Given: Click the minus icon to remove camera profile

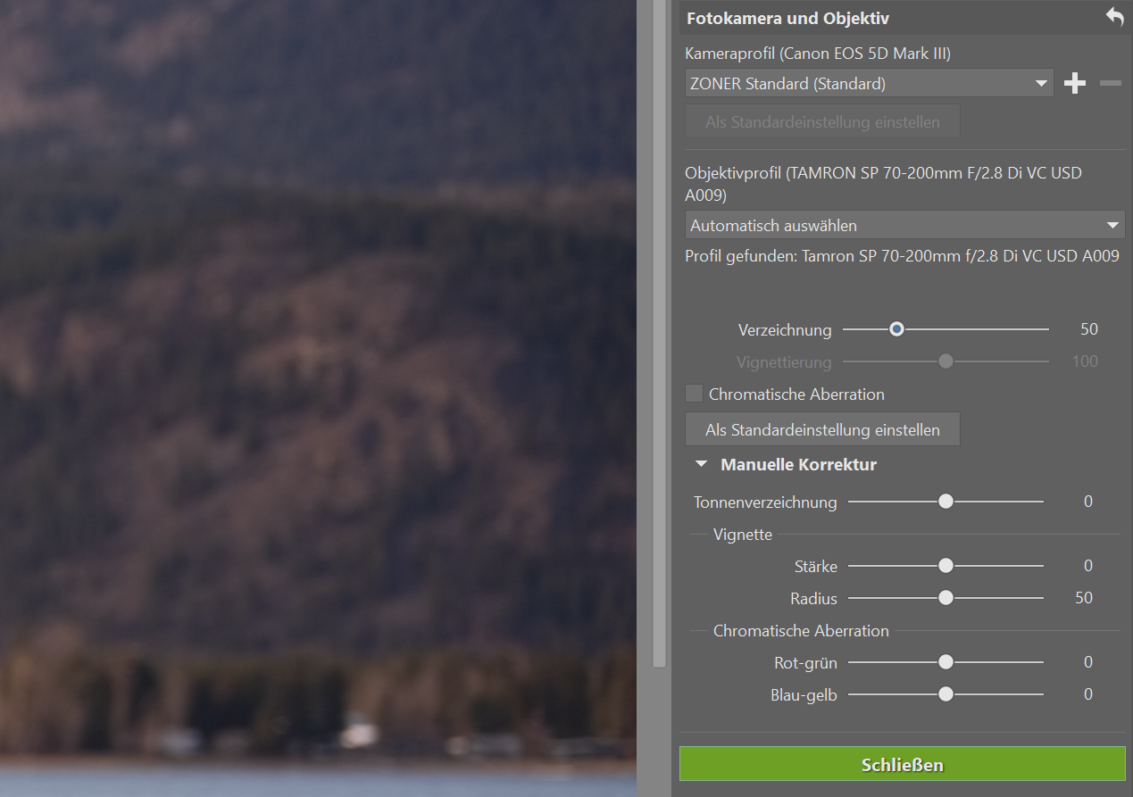Looking at the screenshot, I should [1110, 84].
